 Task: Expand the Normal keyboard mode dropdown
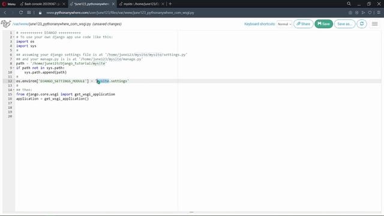point(284,24)
